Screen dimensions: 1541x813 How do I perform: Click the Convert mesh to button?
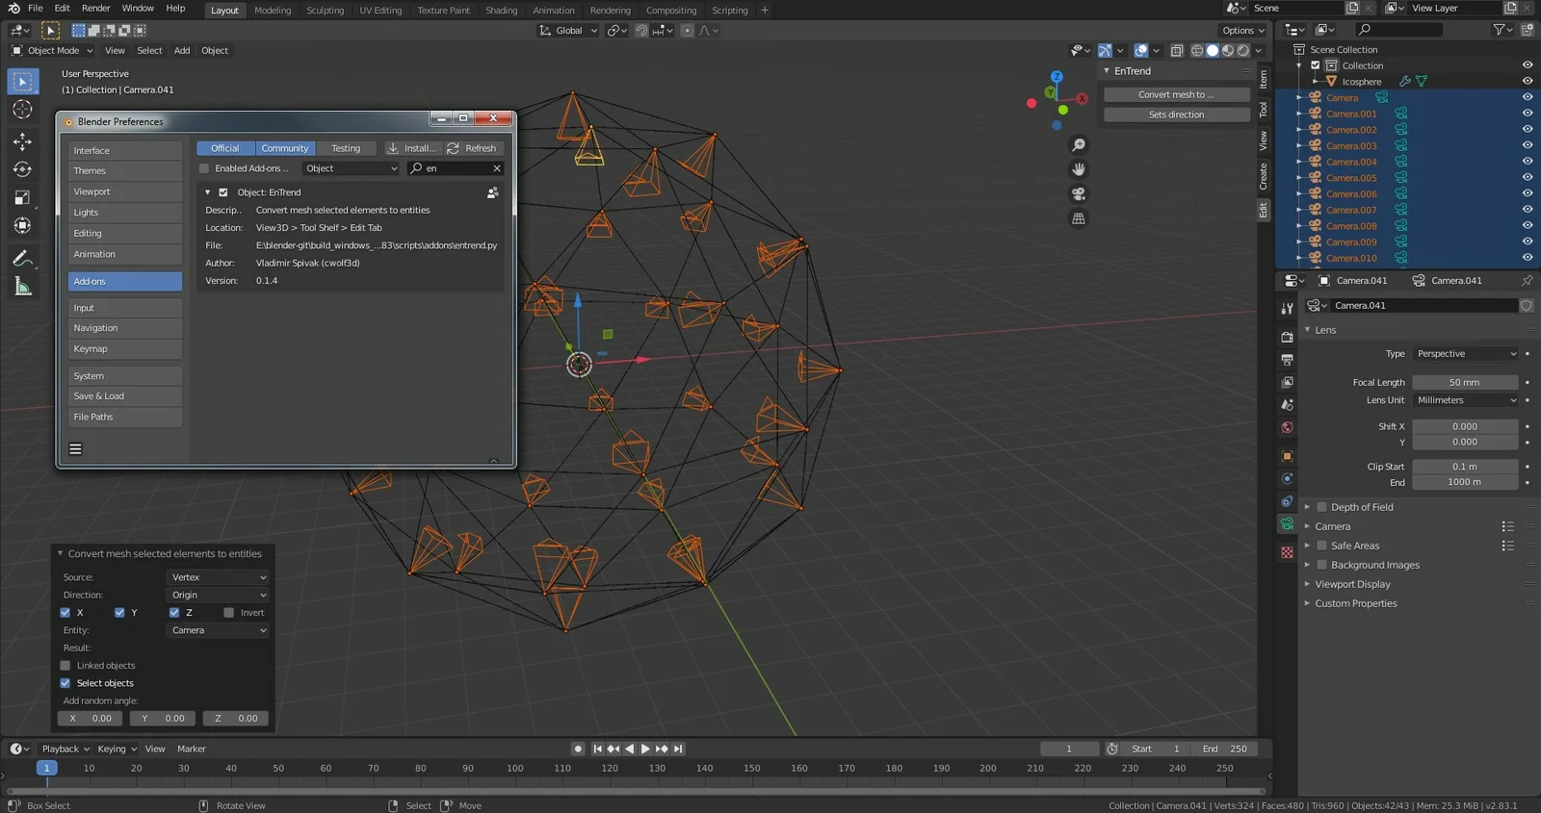click(1176, 94)
